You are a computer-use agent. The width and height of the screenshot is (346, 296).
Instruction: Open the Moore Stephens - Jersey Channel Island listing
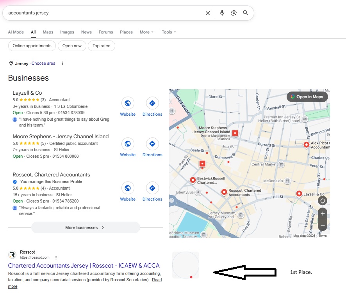[61, 136]
